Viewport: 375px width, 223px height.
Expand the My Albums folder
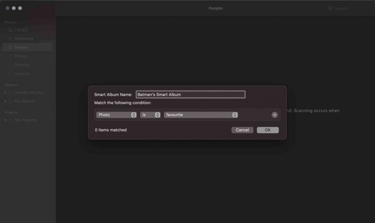[5, 101]
